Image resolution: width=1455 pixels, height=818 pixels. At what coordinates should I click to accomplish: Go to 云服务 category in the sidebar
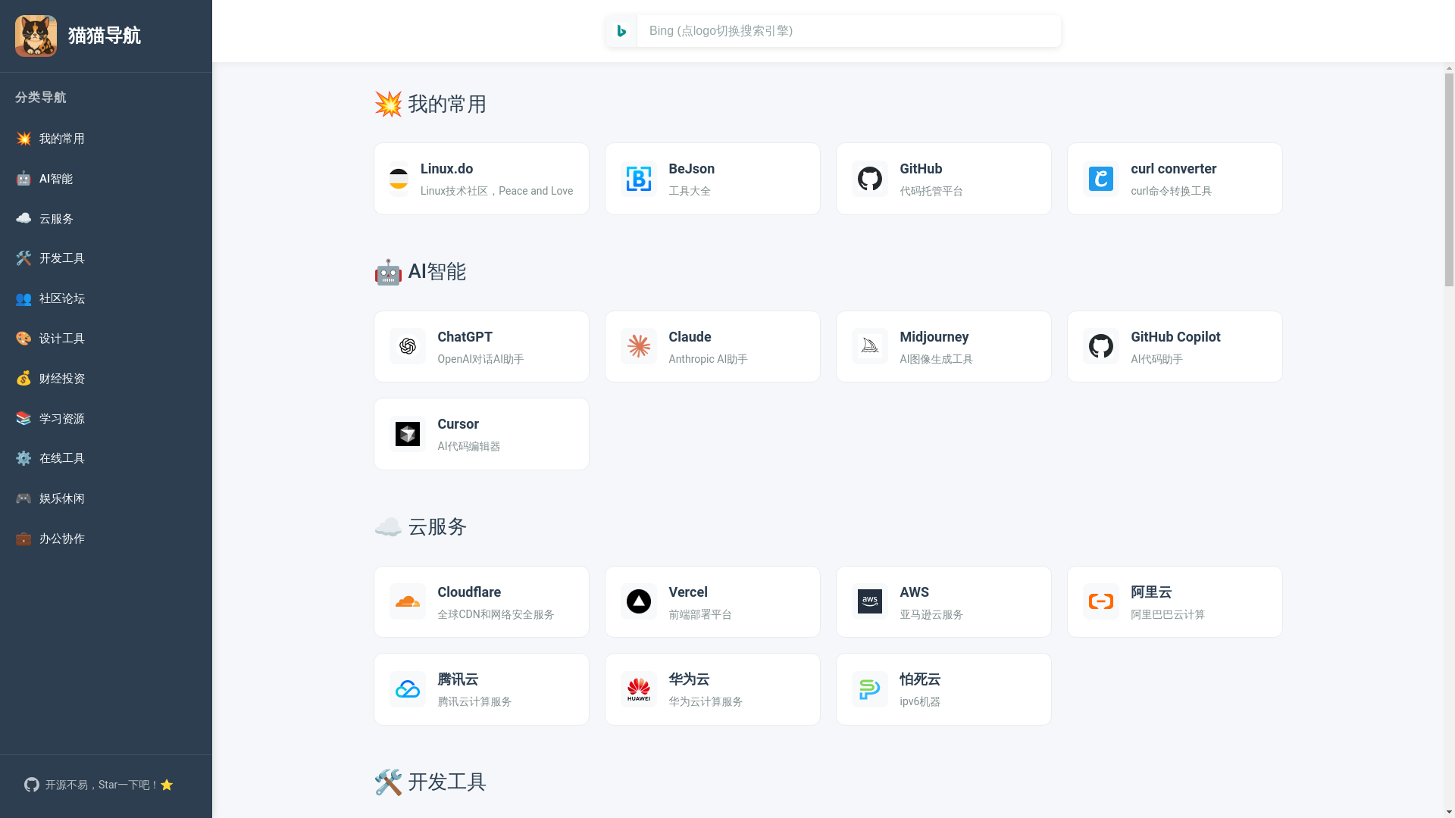tap(106, 219)
